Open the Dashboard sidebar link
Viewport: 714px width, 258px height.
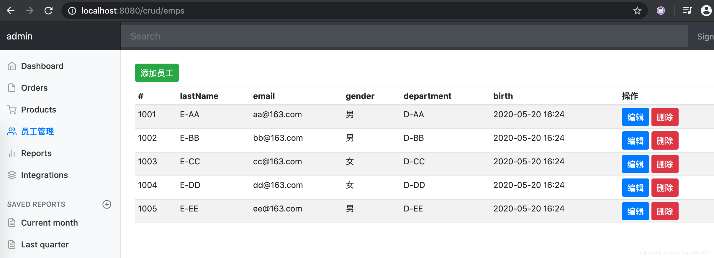point(42,66)
